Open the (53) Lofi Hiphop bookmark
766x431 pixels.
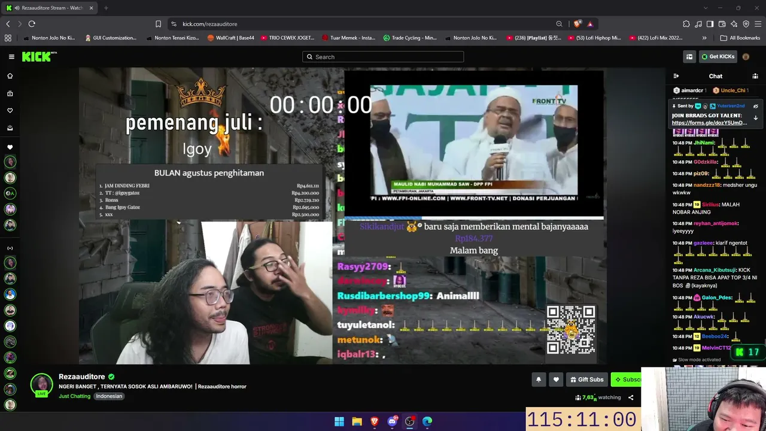(x=594, y=38)
